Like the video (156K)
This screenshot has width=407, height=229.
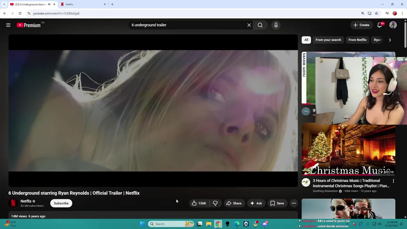pos(199,203)
